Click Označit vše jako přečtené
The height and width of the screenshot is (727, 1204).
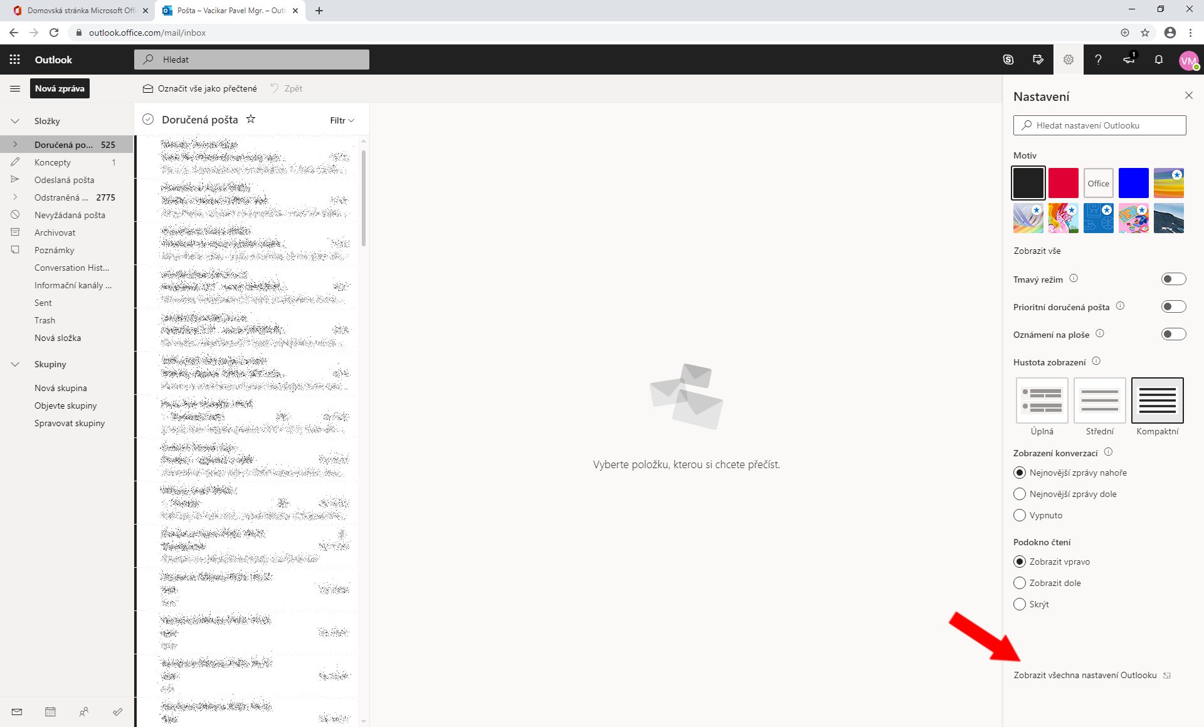pos(200,88)
